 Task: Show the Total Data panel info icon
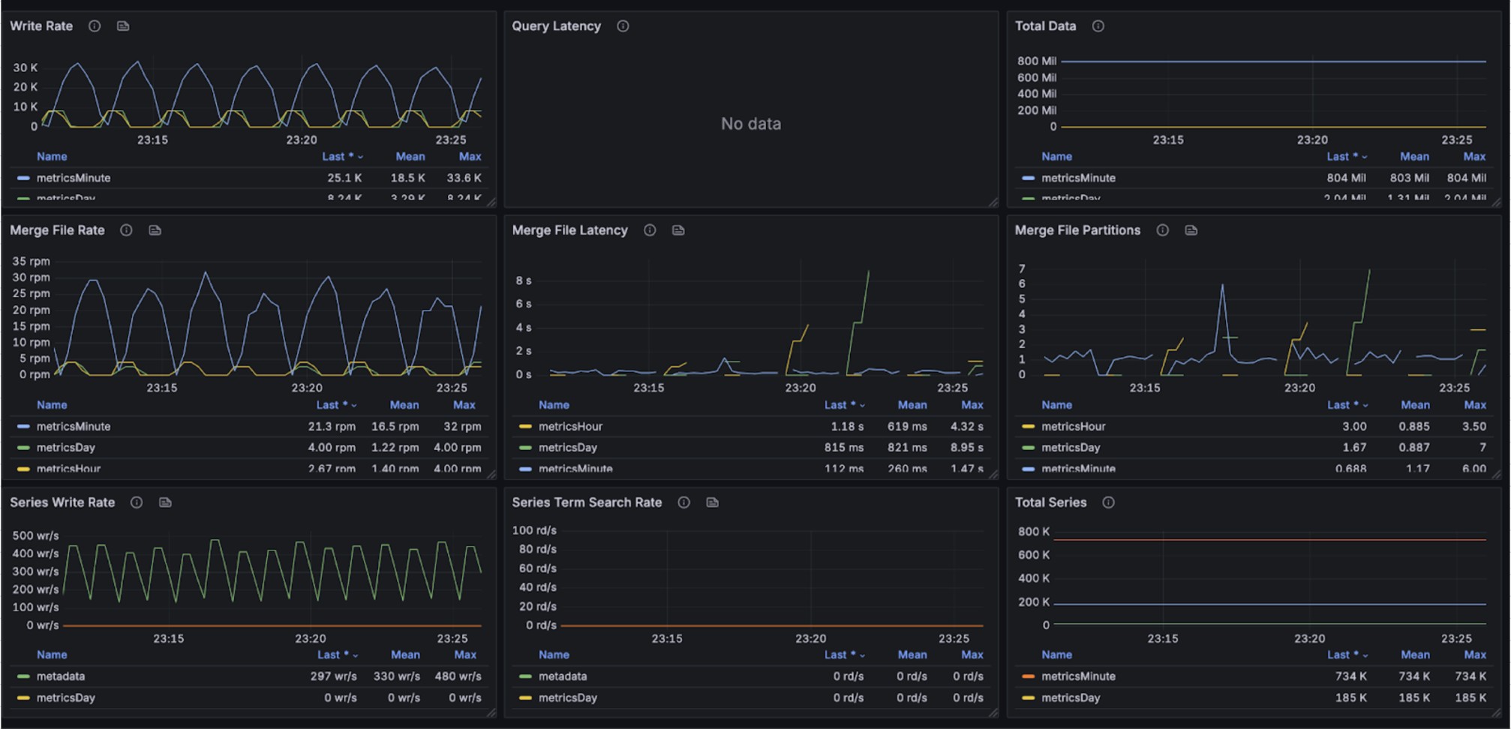(1098, 26)
